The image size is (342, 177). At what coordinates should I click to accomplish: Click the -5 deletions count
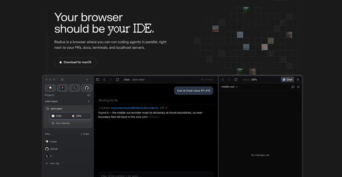point(166,108)
